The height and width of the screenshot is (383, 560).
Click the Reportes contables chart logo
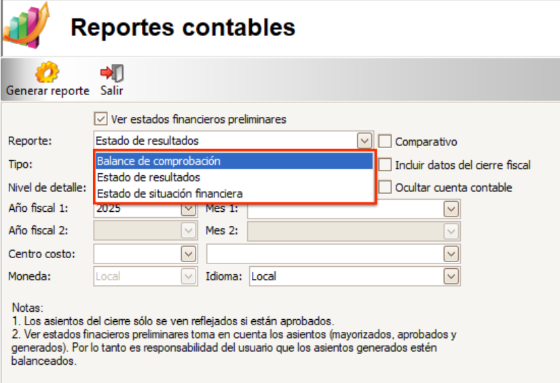pos(26,26)
